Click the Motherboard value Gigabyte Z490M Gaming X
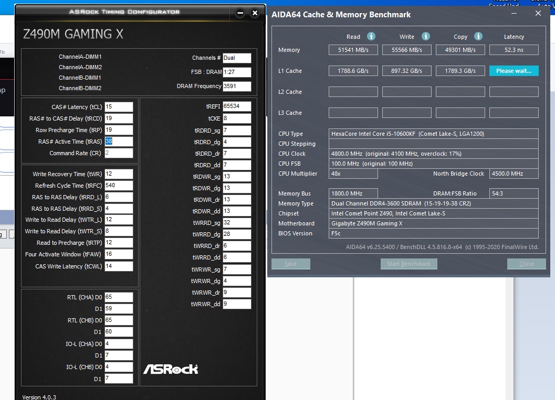The image size is (555, 400). click(434, 223)
